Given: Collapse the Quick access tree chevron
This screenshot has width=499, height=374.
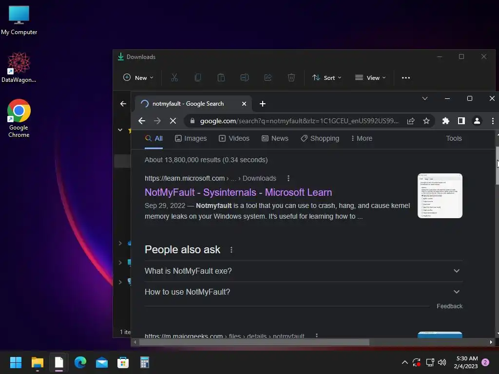Looking at the screenshot, I should point(120,130).
